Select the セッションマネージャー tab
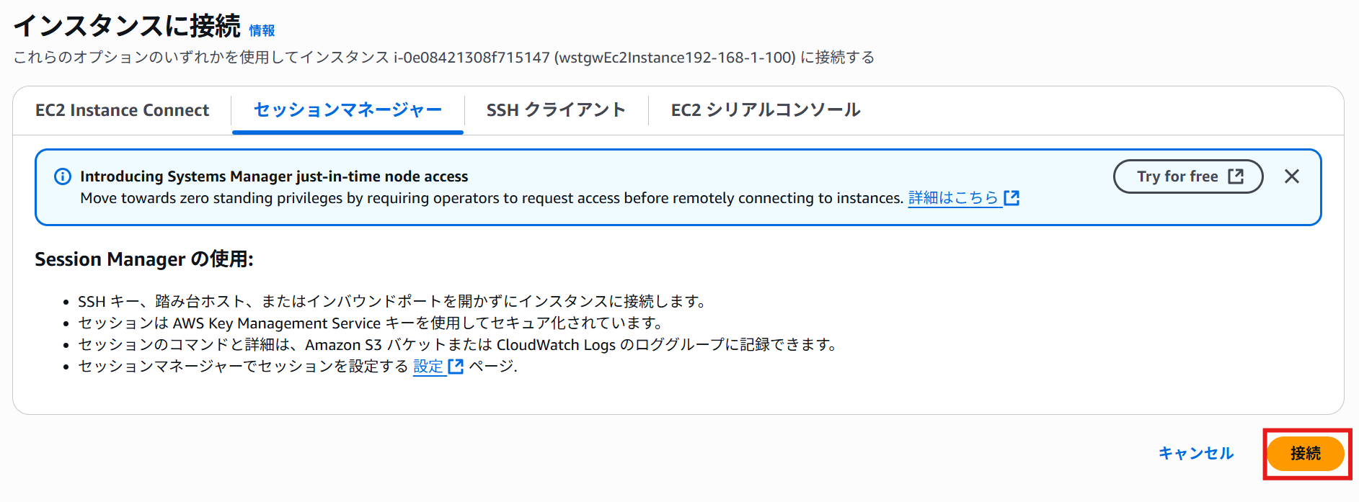1359x502 pixels. pyautogui.click(x=348, y=110)
